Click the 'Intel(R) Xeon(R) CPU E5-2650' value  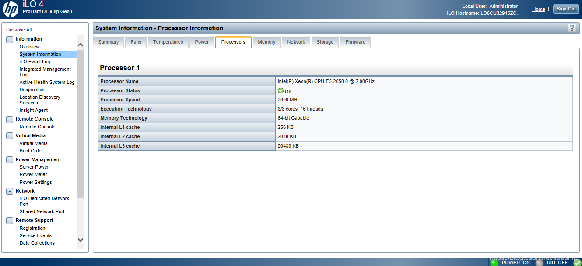326,81
